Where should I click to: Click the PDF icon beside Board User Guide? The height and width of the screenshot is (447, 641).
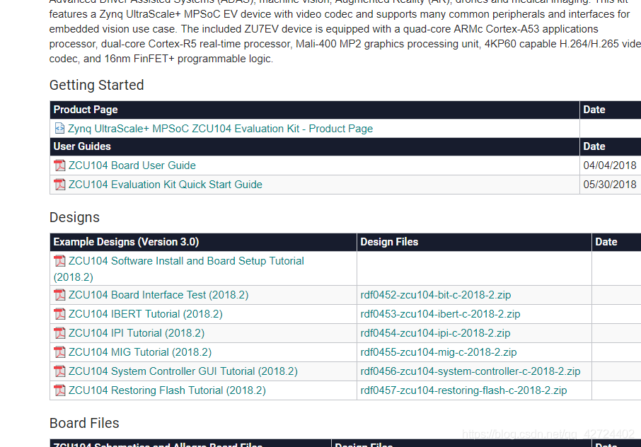pos(59,166)
